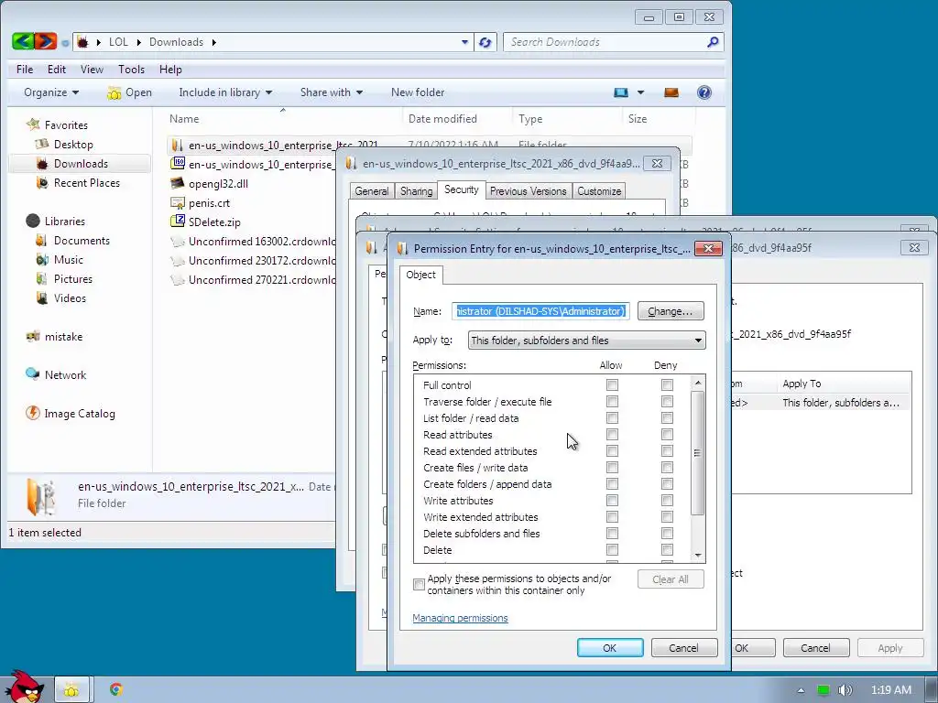Image resolution: width=938 pixels, height=703 pixels.
Task: Click the Network icon in sidebar
Action: pos(33,374)
